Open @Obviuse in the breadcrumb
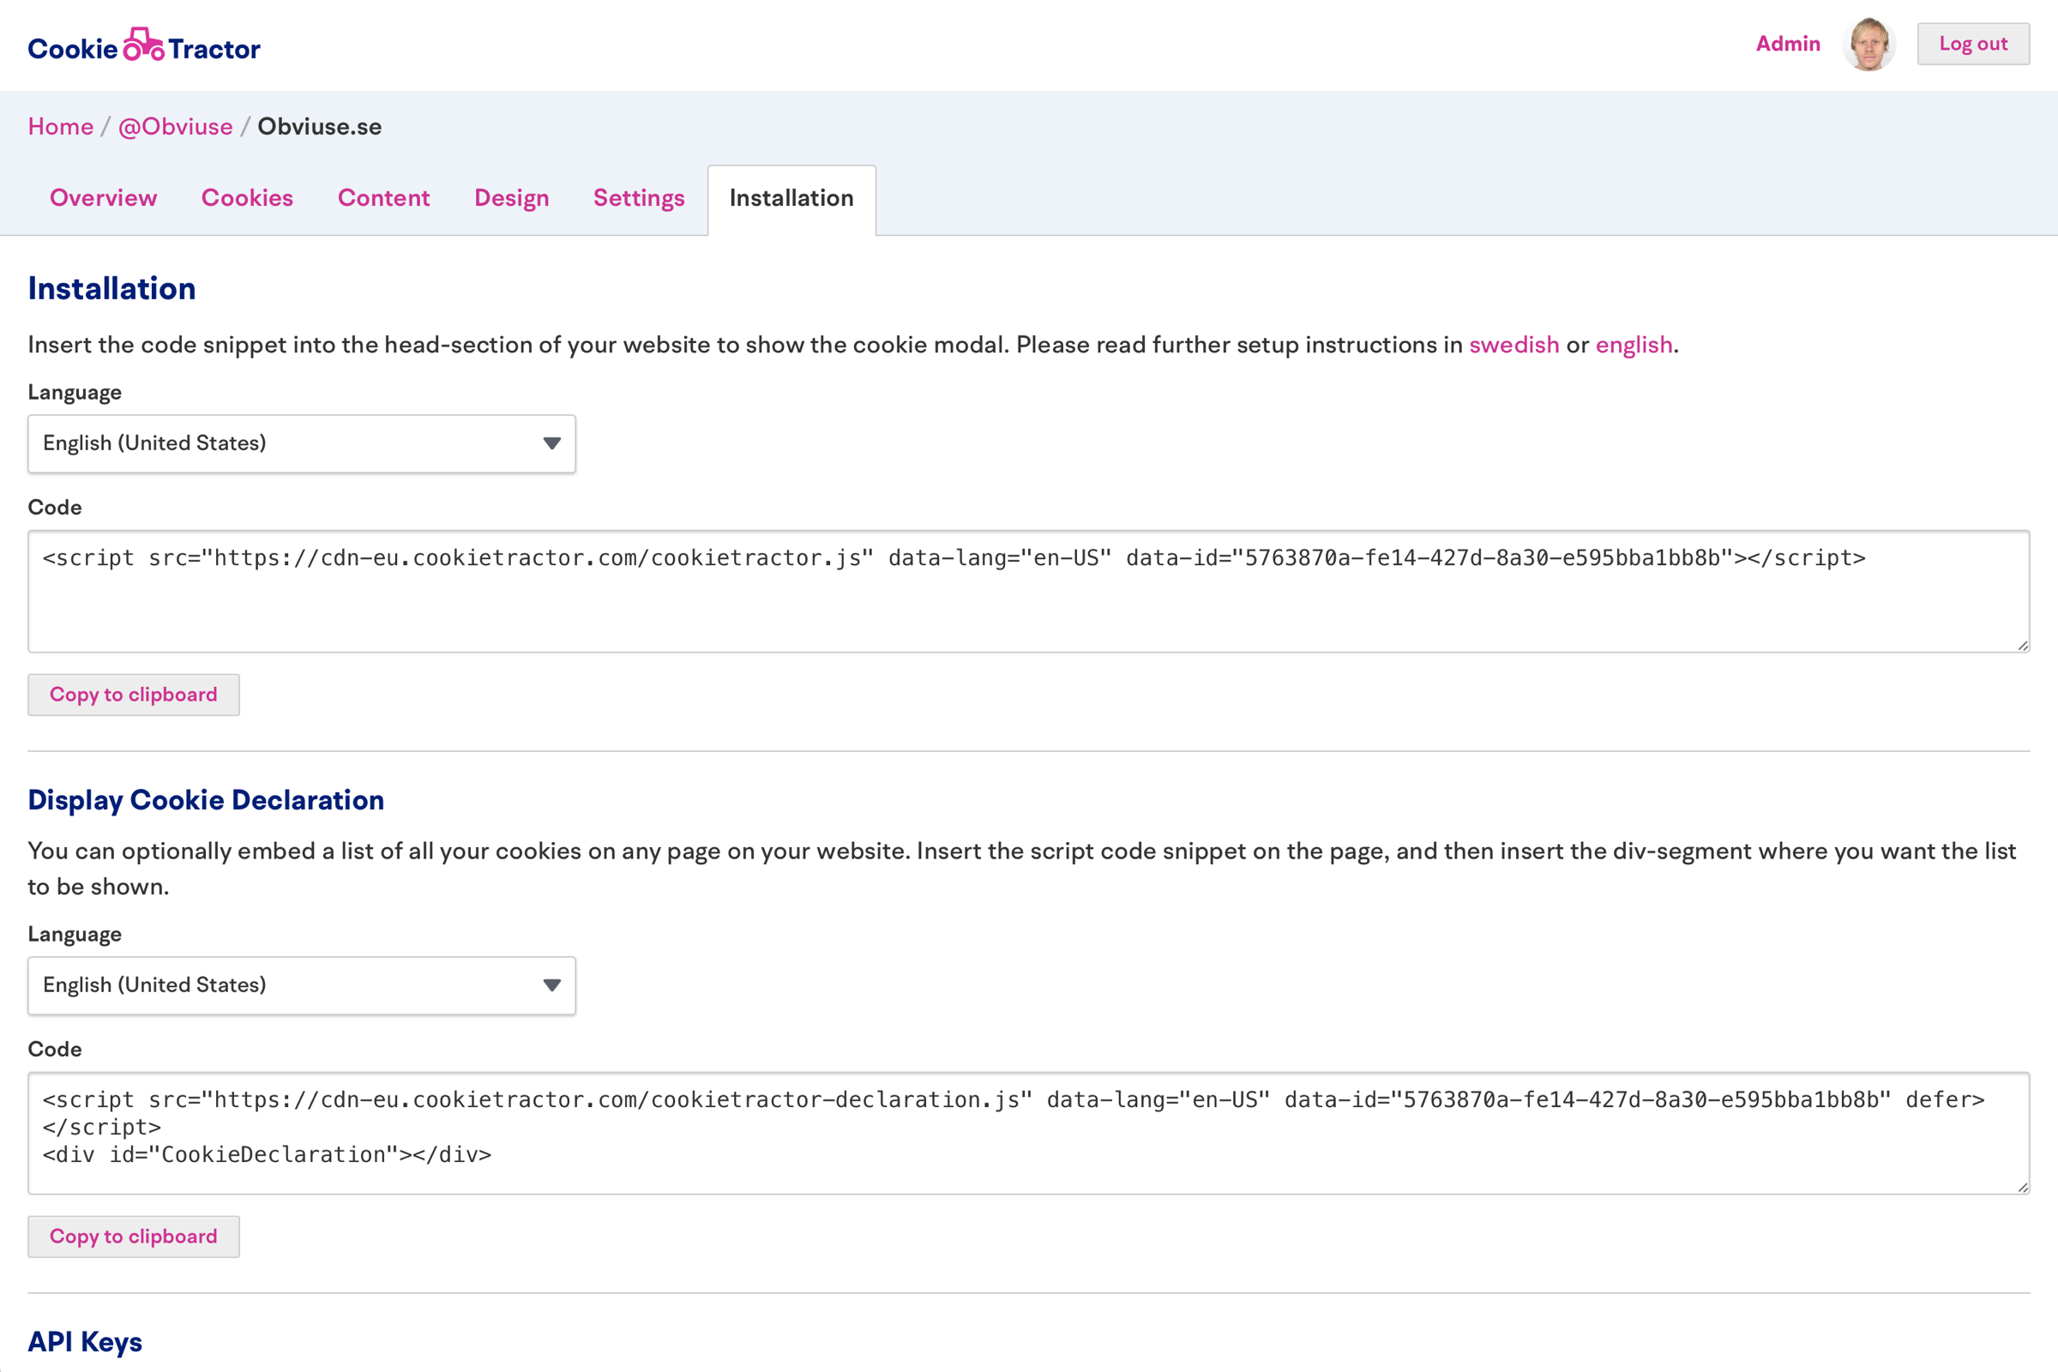The width and height of the screenshot is (2058, 1372). (175, 127)
